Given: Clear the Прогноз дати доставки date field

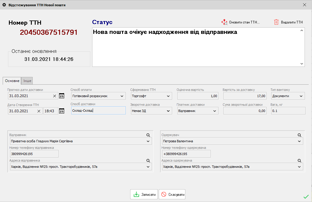Looking at the screenshot, I should coord(54,96).
